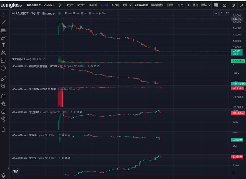Open the layout grid selector
The height and width of the screenshot is (179, 246).
[x=216, y=5]
